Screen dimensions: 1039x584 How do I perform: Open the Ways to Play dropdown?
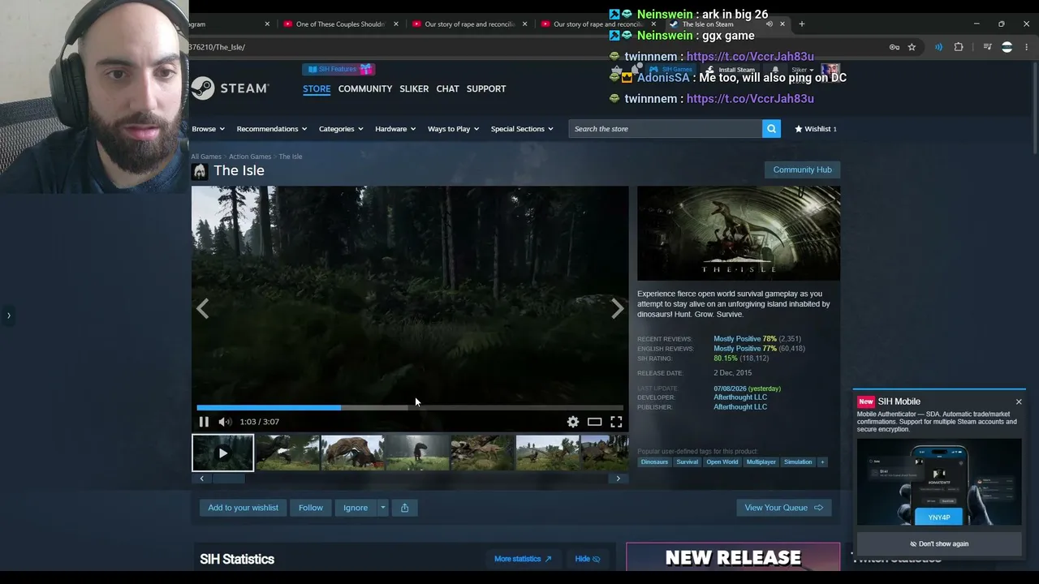point(453,129)
